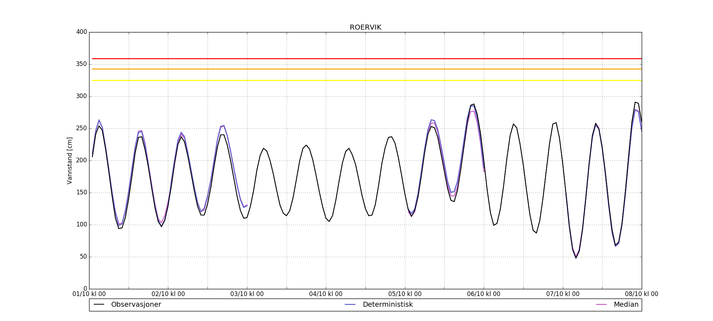Select the Vannstand [cm] axis label
The width and height of the screenshot is (713, 321).
(x=70, y=160)
